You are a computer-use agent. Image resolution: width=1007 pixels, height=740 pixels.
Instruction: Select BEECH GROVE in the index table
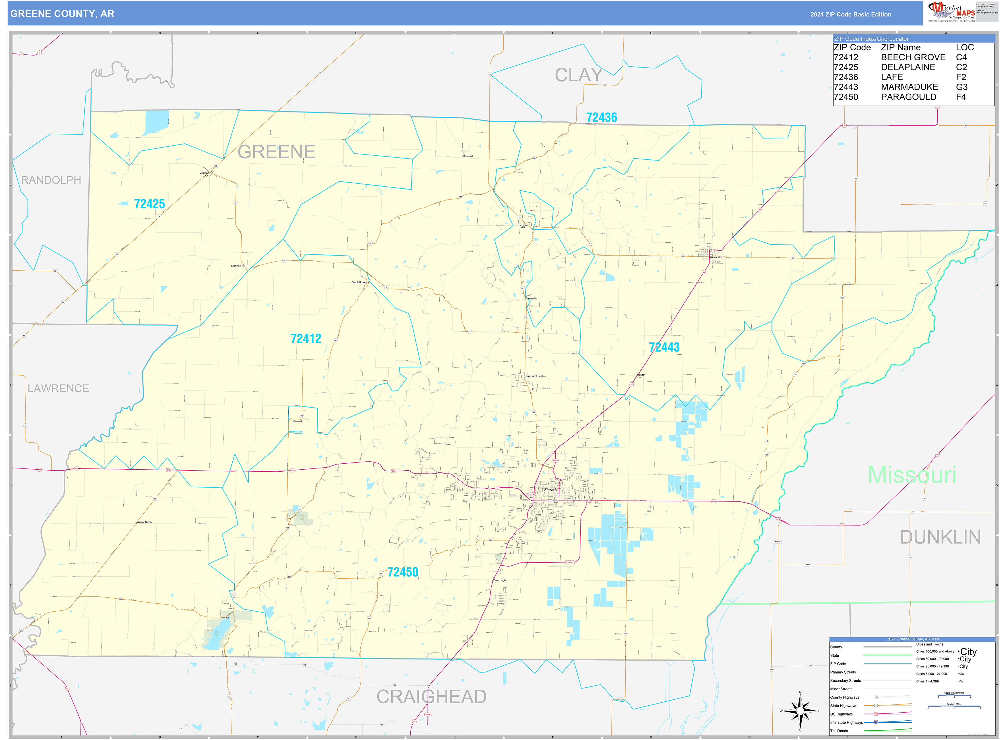point(913,57)
